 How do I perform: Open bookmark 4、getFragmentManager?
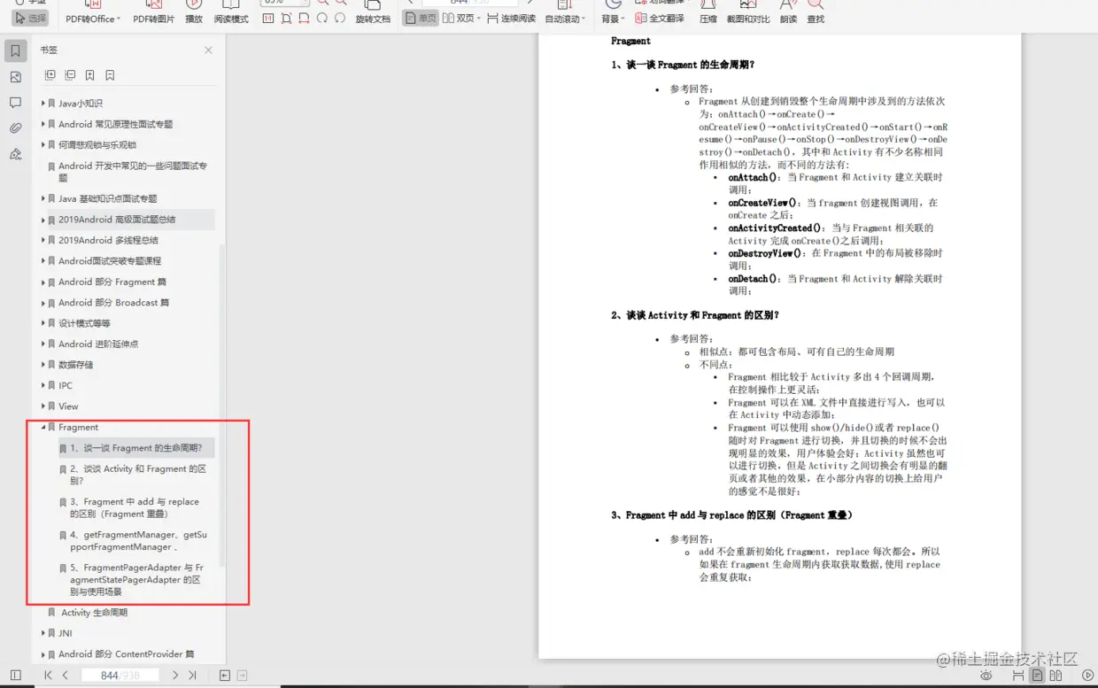(138, 541)
